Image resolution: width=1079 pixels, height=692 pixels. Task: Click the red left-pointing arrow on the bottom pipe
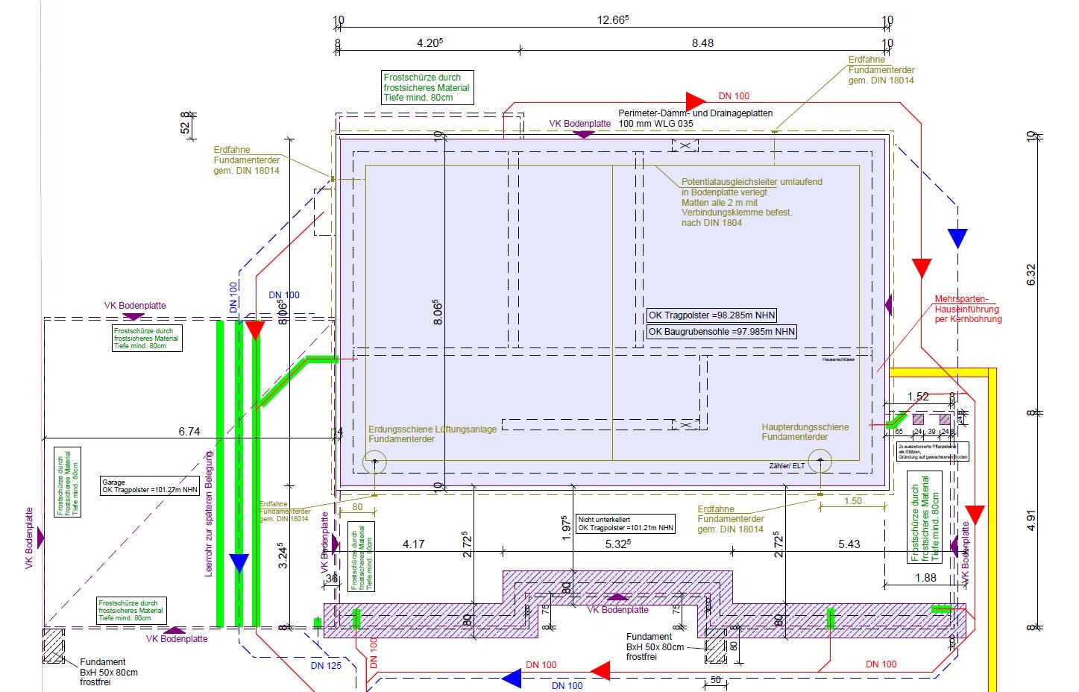(x=601, y=670)
